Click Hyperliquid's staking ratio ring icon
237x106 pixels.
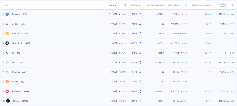[140, 43]
